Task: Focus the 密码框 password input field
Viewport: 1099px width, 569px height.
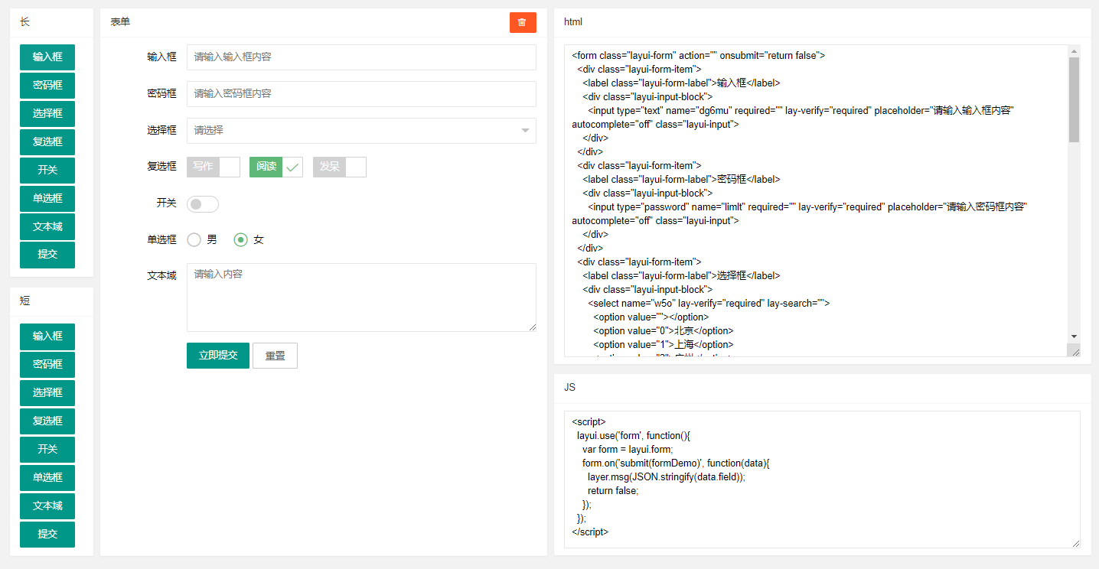Action: click(x=361, y=94)
